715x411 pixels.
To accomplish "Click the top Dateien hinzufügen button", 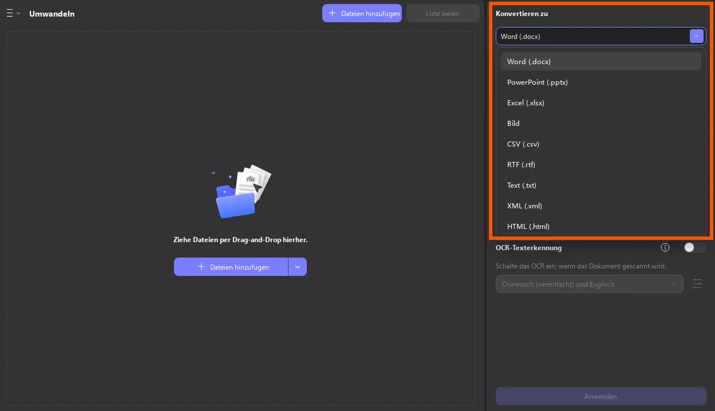I will point(362,13).
